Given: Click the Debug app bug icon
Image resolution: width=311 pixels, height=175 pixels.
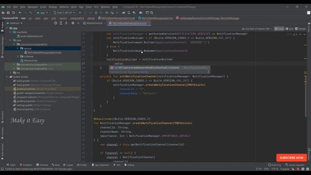Looking at the screenshot, I should point(96,13).
